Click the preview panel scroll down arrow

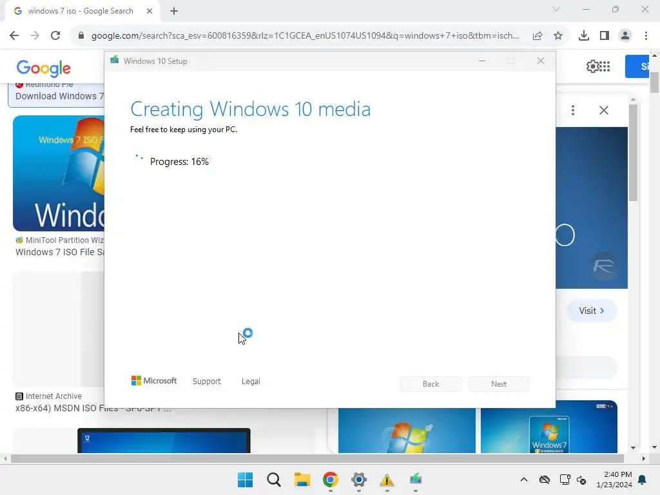[x=633, y=449]
